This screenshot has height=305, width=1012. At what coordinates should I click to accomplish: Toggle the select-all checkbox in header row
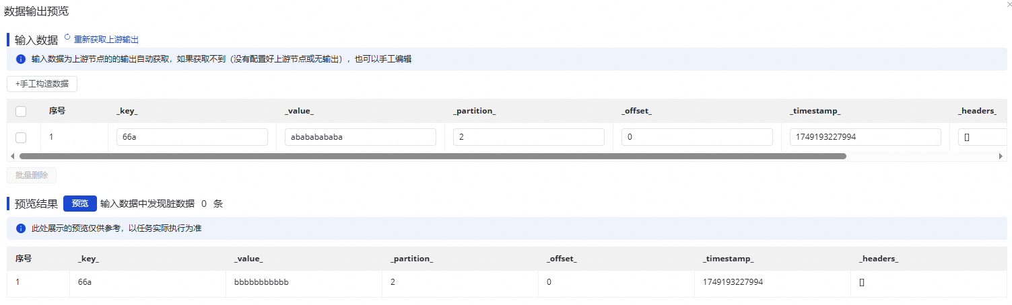pyautogui.click(x=21, y=111)
